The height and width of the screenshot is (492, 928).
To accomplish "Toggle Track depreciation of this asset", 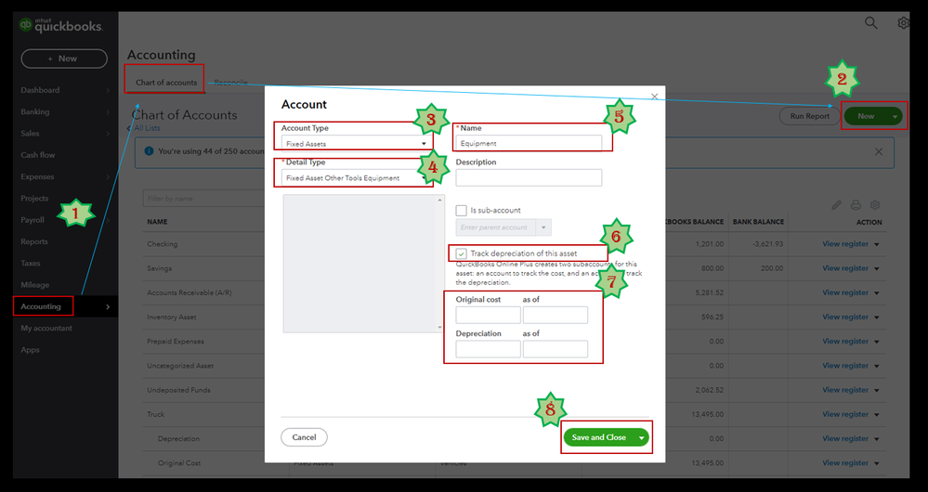I will tap(461, 253).
